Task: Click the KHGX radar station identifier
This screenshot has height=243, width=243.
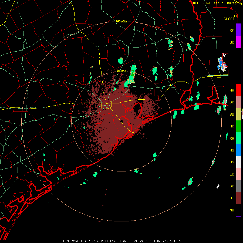Action: [139, 241]
